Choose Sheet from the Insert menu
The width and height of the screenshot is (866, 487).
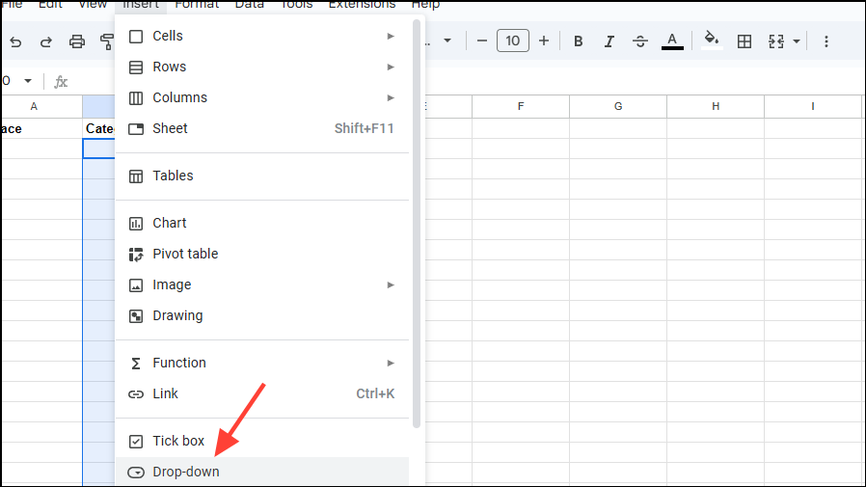click(x=262, y=128)
